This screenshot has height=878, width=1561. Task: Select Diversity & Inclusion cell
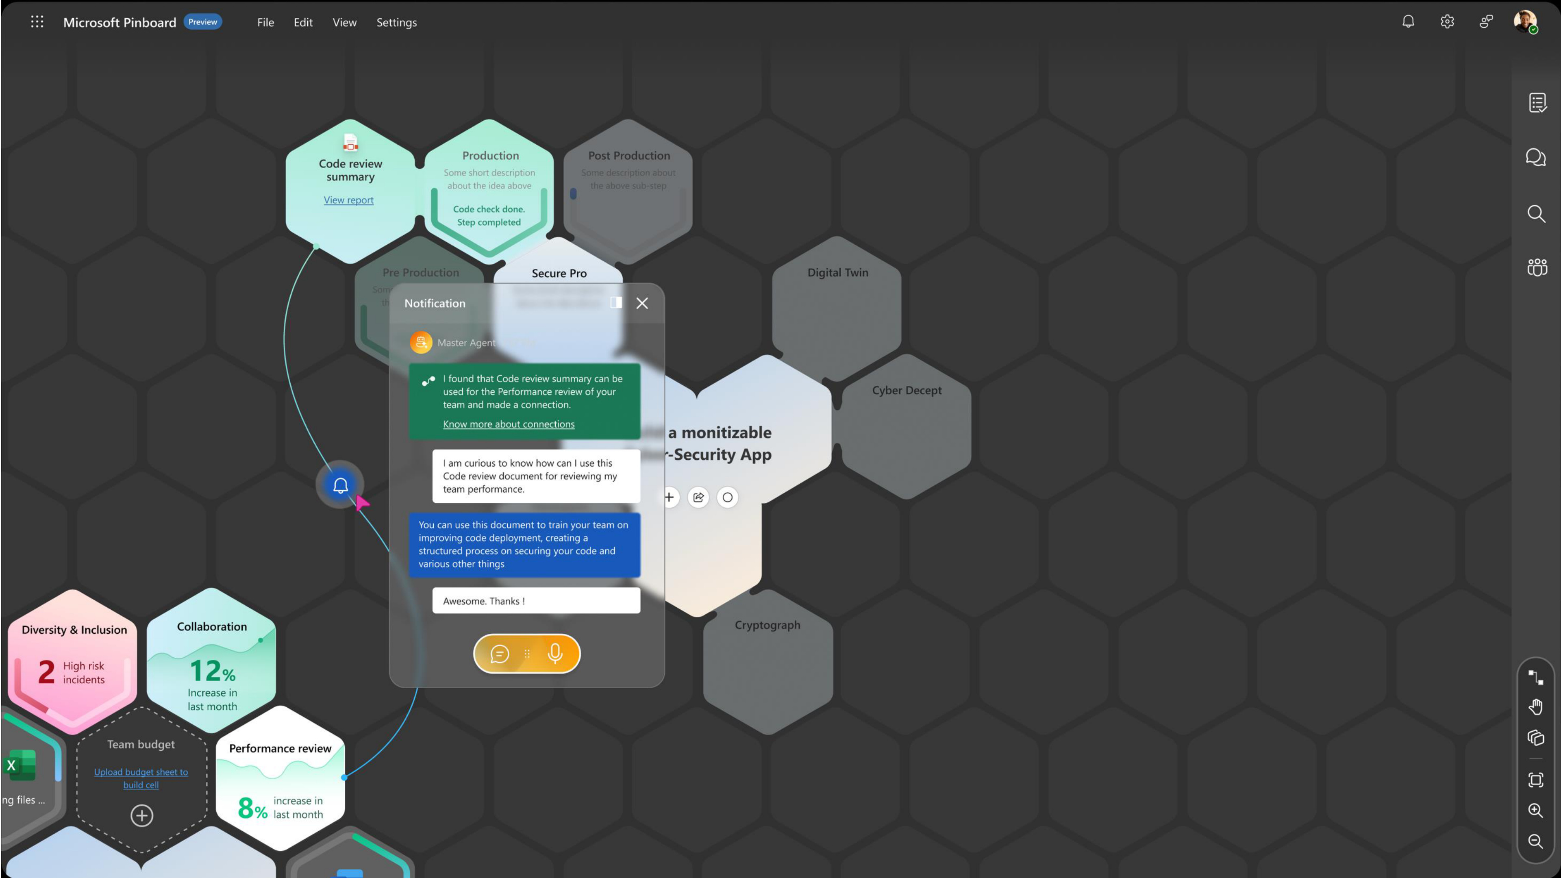pyautogui.click(x=73, y=662)
